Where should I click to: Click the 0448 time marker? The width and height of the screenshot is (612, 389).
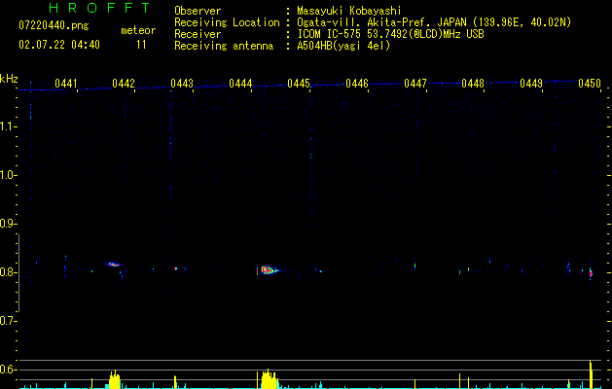[x=473, y=84]
